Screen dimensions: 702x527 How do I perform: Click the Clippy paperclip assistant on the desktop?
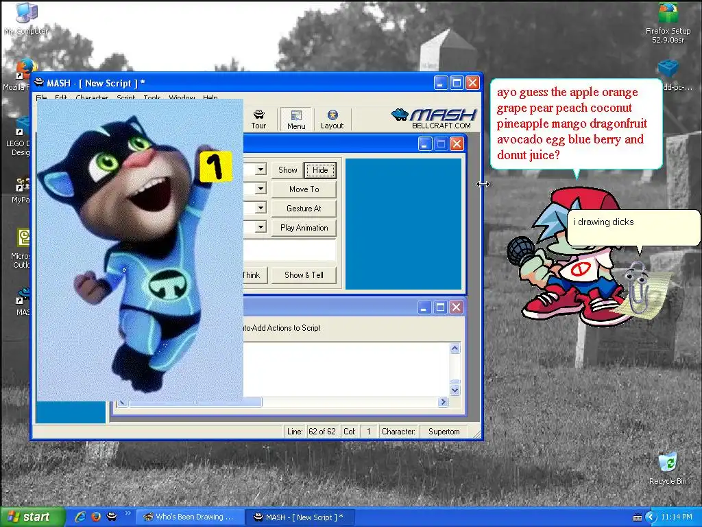click(x=638, y=288)
